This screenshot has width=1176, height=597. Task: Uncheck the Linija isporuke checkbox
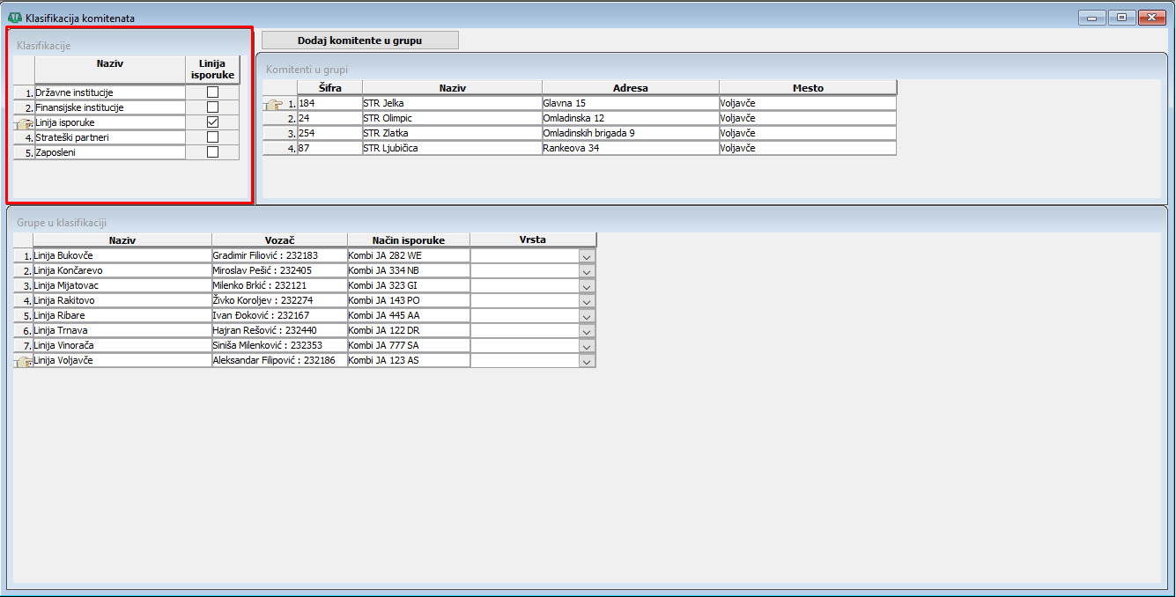tap(212, 122)
